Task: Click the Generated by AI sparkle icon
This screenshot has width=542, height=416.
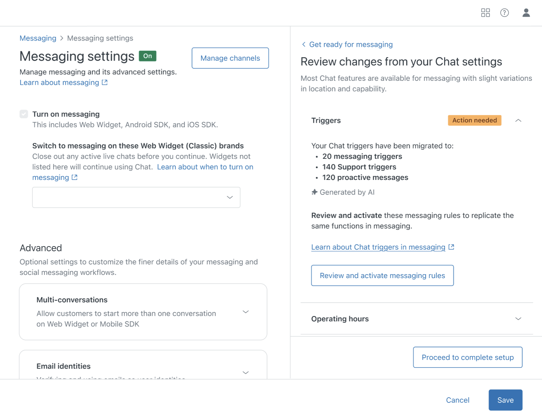Action: (315, 192)
